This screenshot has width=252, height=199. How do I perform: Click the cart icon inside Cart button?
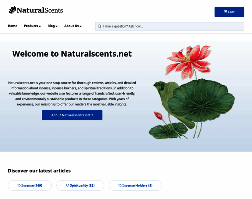[225, 12]
